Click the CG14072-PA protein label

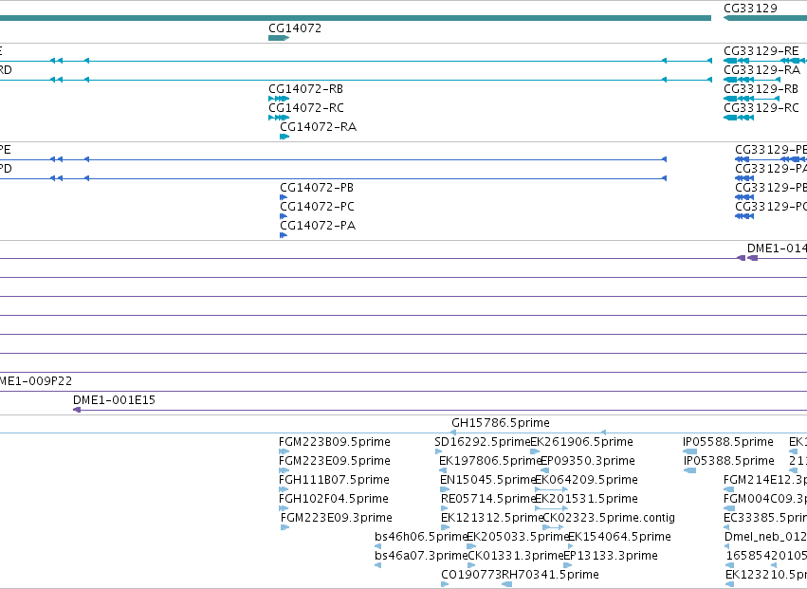coord(318,226)
